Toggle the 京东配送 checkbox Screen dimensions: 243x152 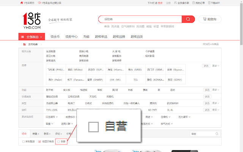pyautogui.click(x=24, y=142)
